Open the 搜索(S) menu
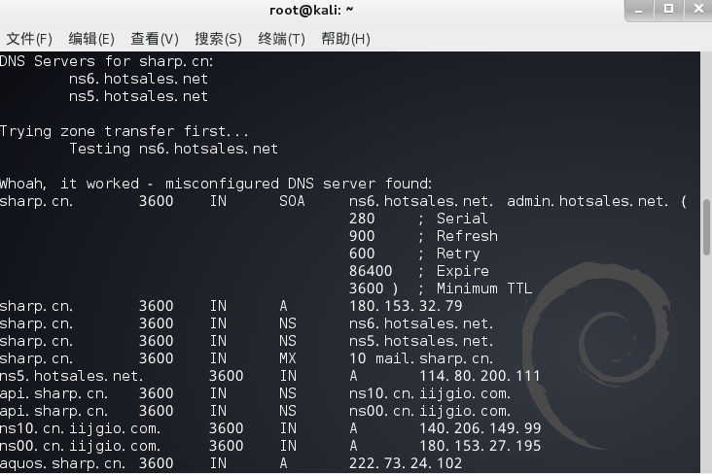The width and height of the screenshot is (712, 474). point(219,39)
